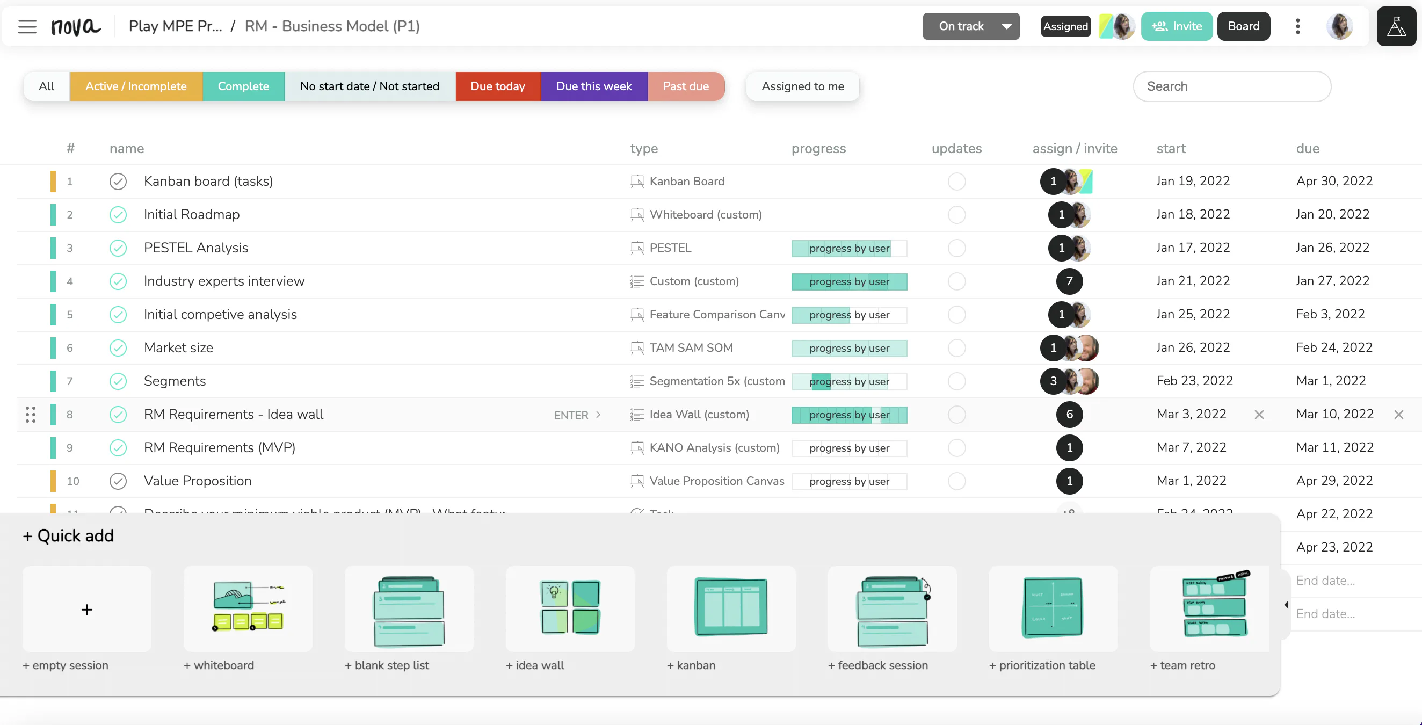Viewport: 1422px width, 725px height.
Task: Switch to Board view
Action: point(1243,26)
